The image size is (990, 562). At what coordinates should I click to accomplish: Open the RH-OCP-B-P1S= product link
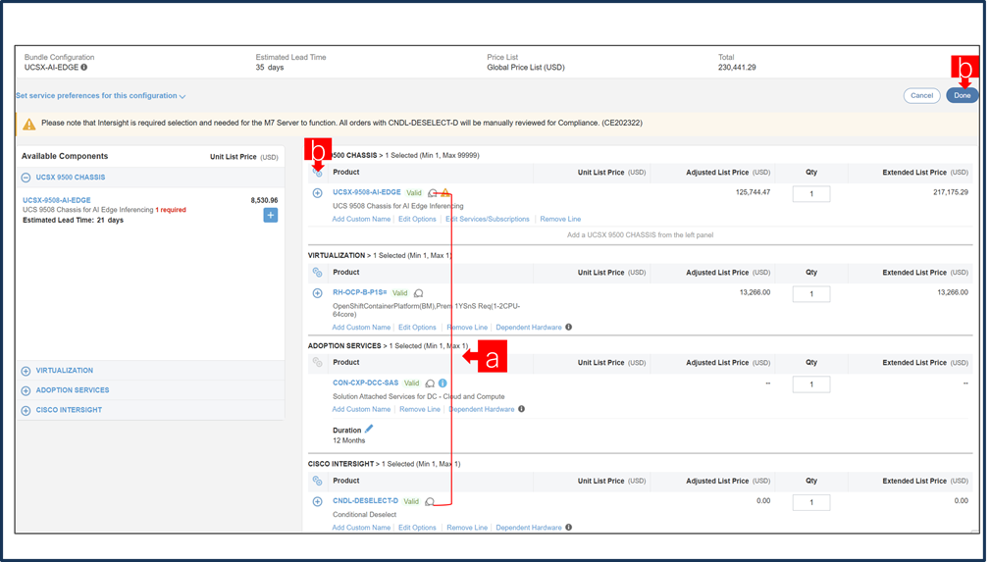click(360, 292)
